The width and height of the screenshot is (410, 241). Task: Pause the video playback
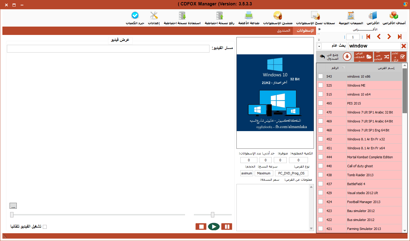point(227,227)
